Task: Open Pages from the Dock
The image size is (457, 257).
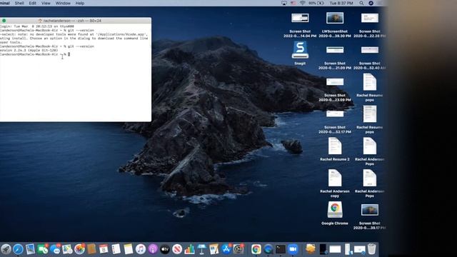Action: [x=214, y=249]
